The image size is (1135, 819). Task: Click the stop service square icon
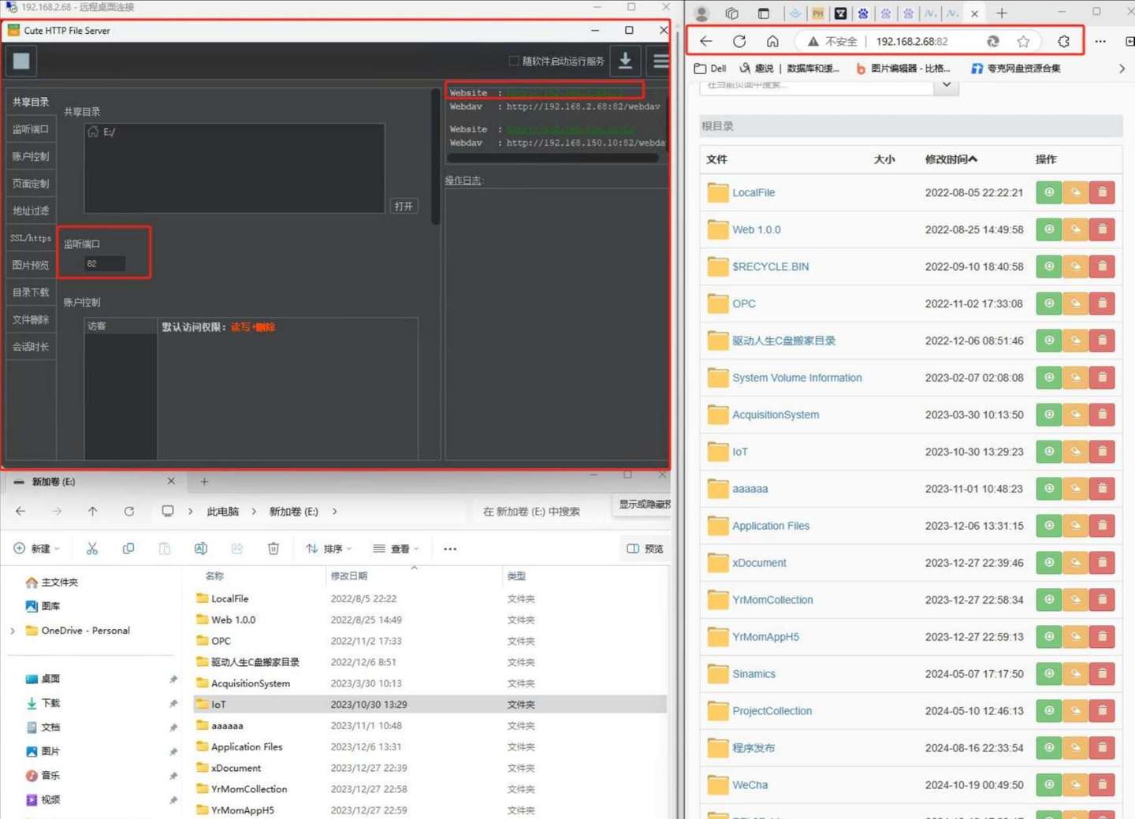pos(21,61)
